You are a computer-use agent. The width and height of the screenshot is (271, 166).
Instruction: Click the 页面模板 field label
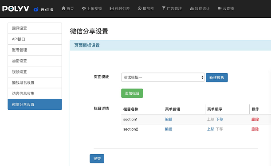[101, 77]
